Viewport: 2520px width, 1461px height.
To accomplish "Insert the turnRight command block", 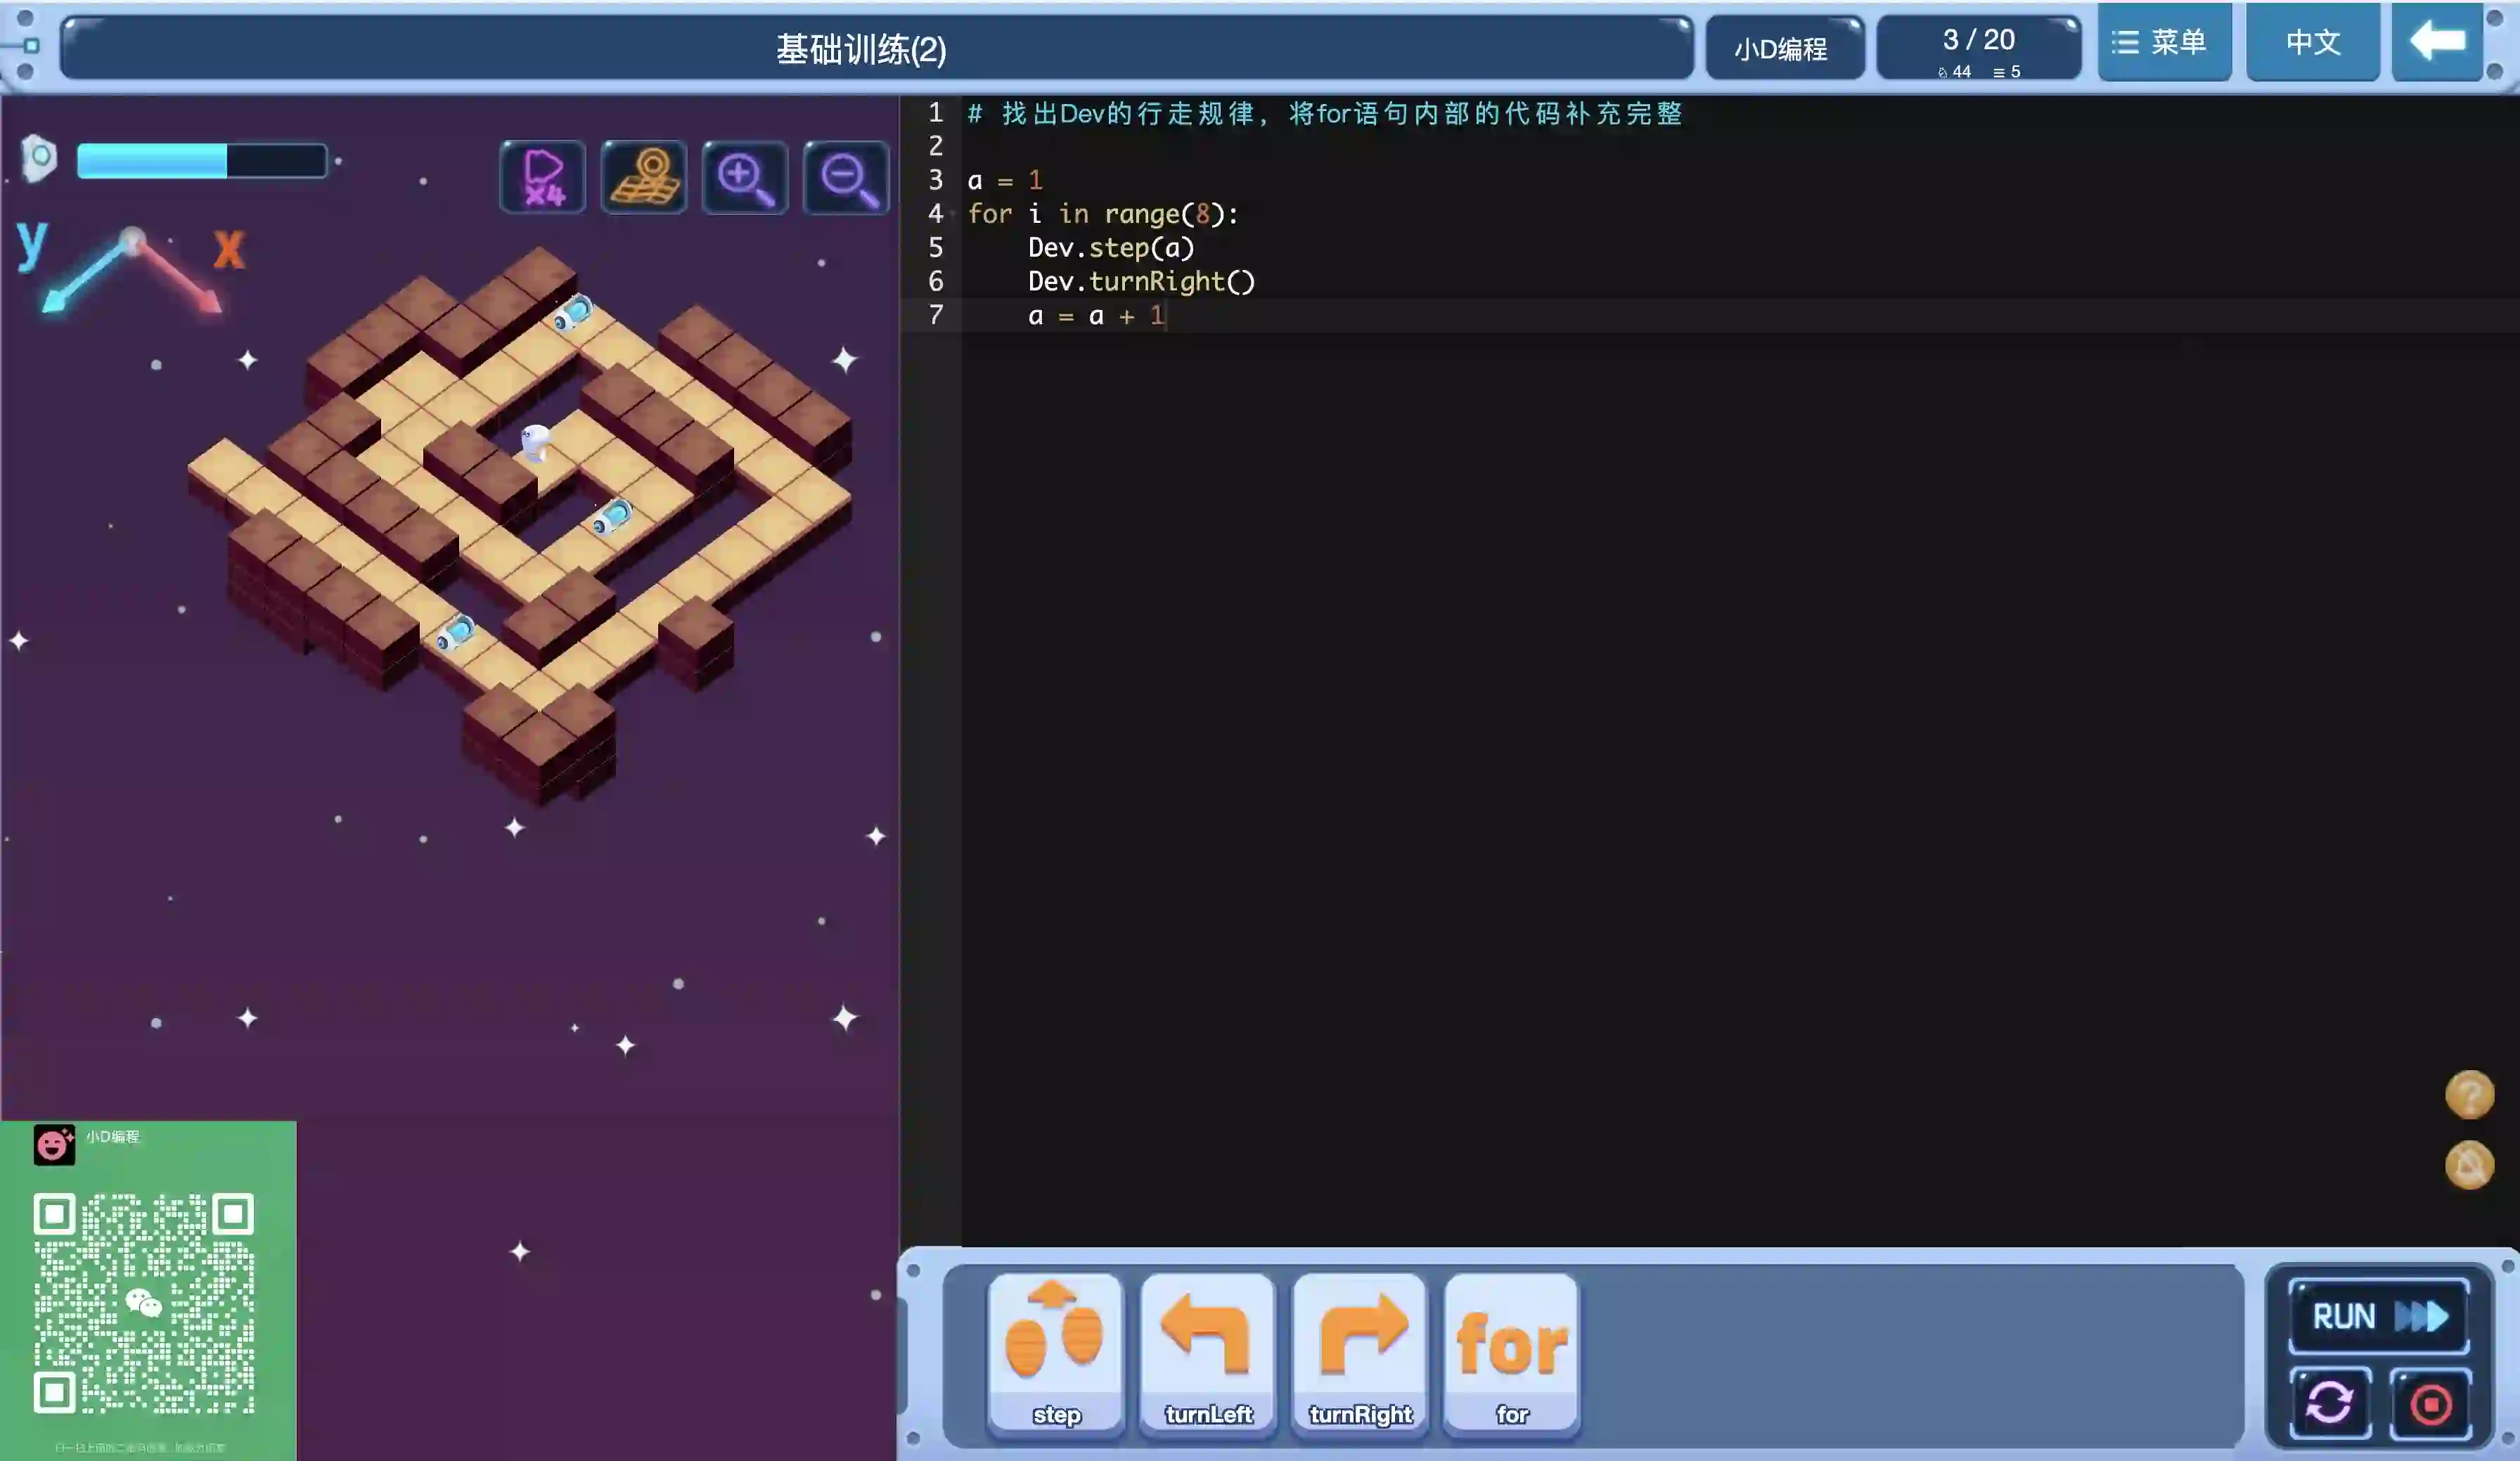I will pyautogui.click(x=1360, y=1352).
